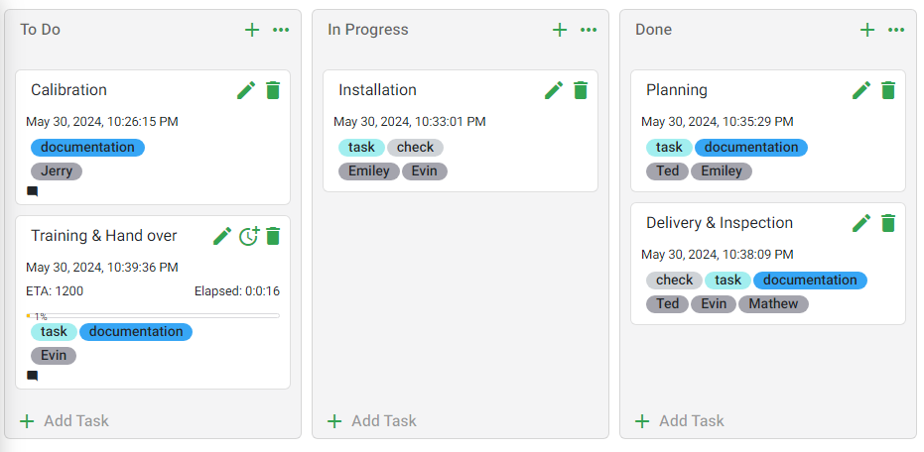This screenshot has width=924, height=452.
Task: Delete the Installation task
Action: (x=581, y=90)
